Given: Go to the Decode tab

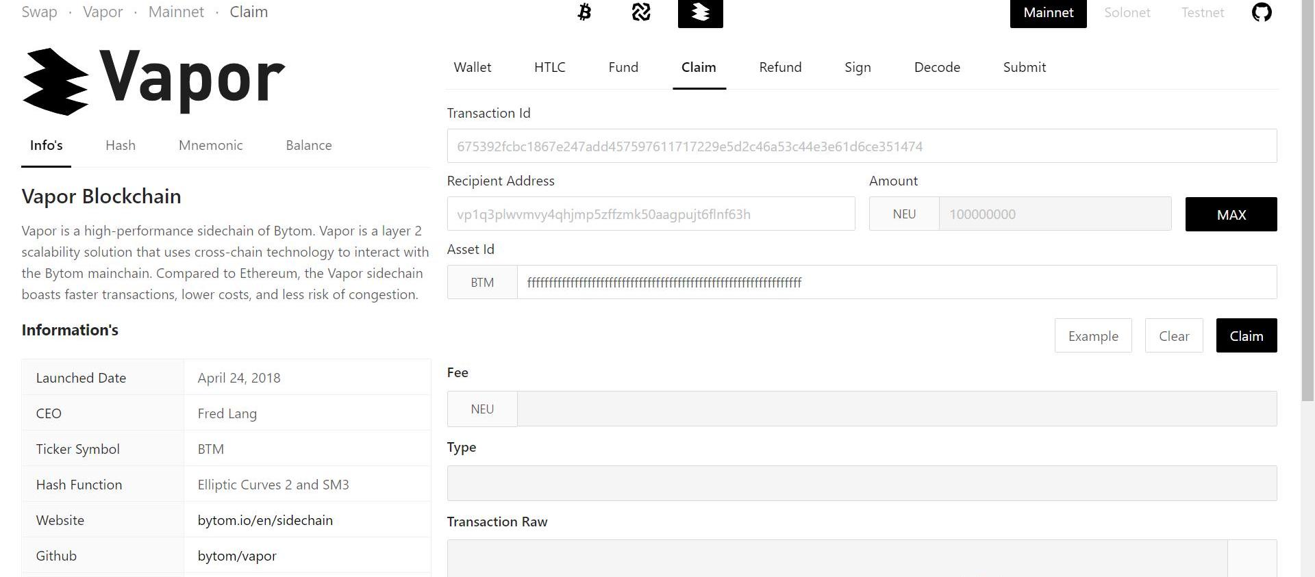Looking at the screenshot, I should (936, 67).
